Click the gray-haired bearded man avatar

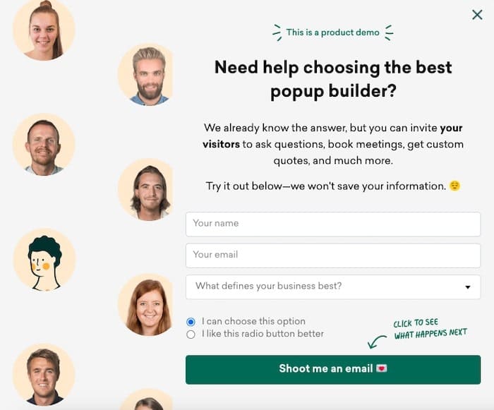click(145, 75)
